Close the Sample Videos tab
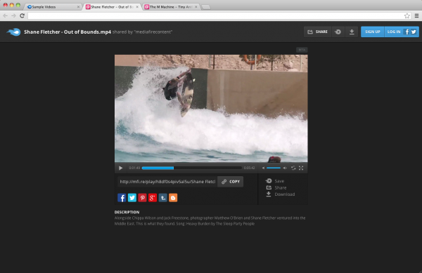The height and width of the screenshot is (273, 422). (78, 7)
